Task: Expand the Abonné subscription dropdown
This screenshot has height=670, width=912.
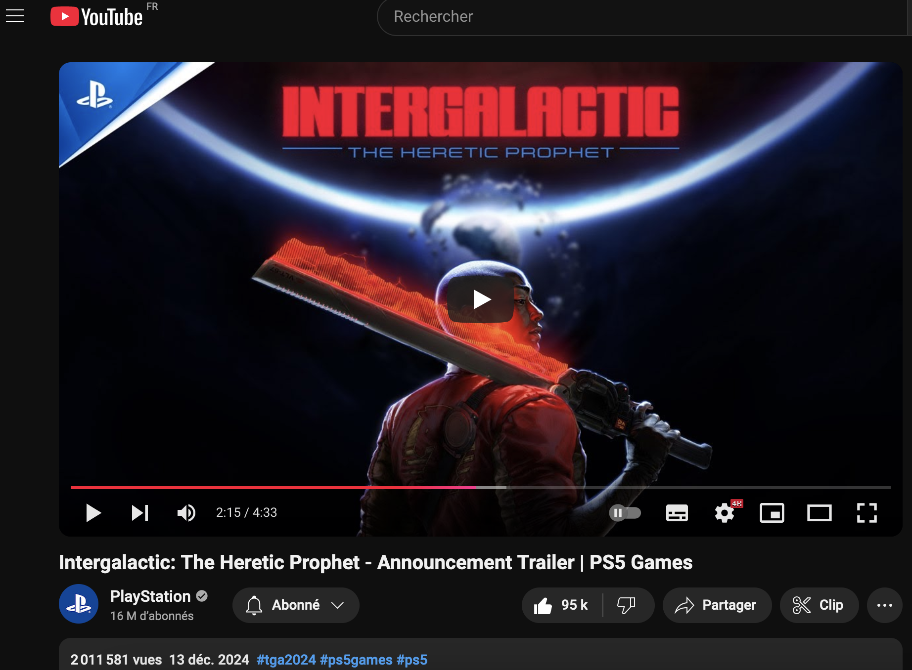Action: [x=296, y=605]
